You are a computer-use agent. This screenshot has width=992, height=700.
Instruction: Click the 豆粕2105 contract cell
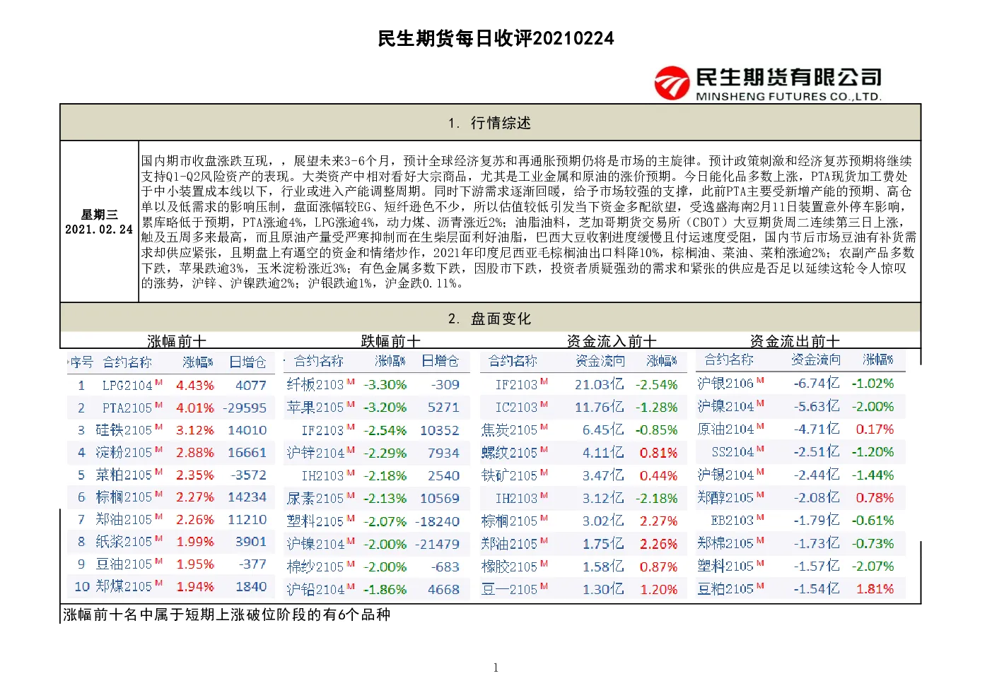[x=731, y=588]
